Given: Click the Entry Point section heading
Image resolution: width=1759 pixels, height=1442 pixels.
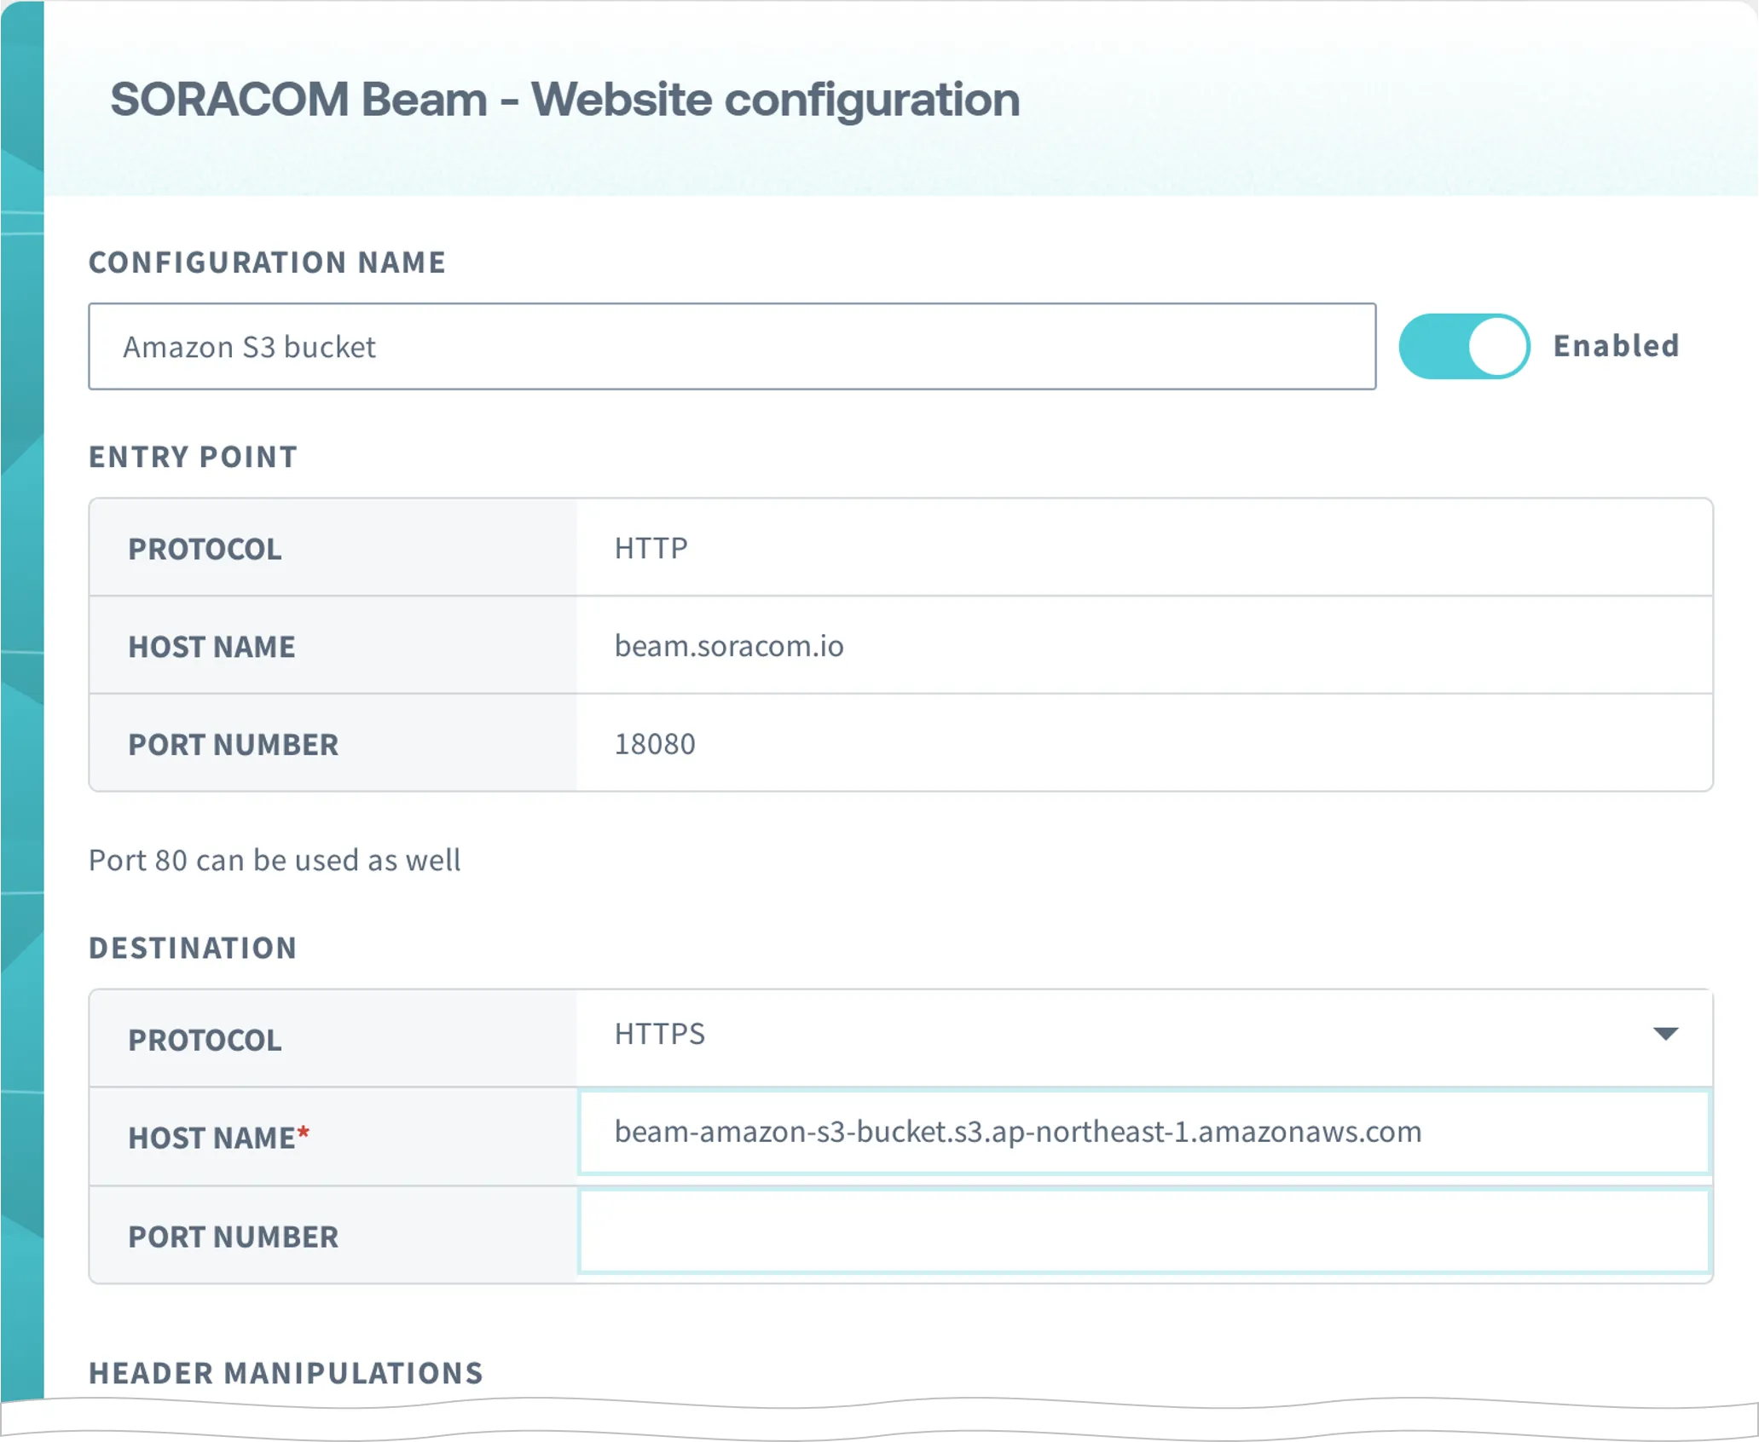Looking at the screenshot, I should click(193, 457).
